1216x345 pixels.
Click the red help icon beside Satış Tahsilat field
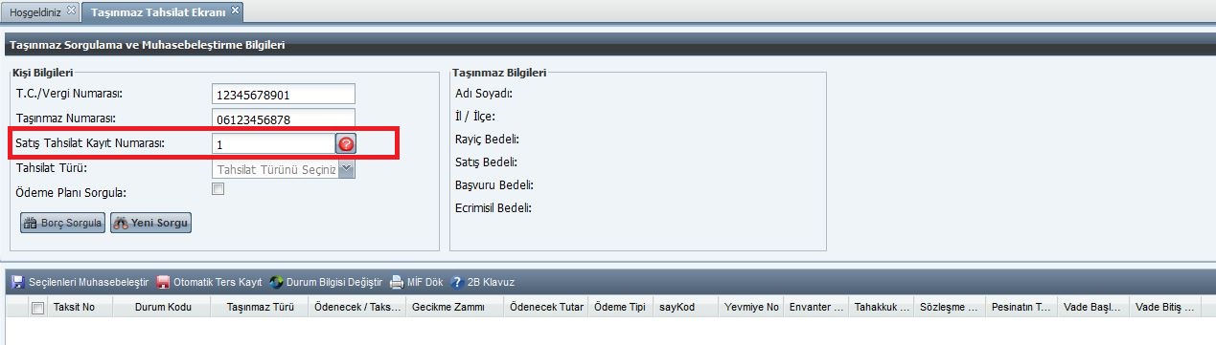pos(346,144)
